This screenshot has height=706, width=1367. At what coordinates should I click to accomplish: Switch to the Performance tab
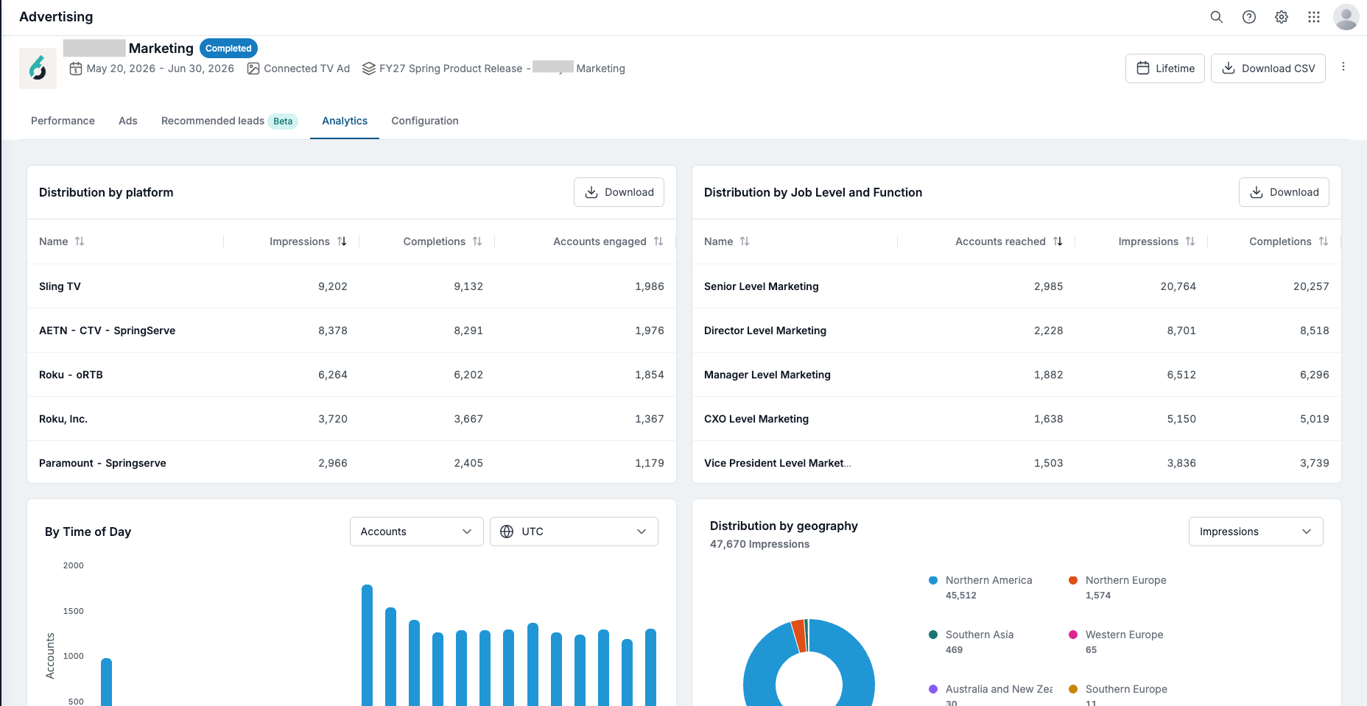(63, 121)
